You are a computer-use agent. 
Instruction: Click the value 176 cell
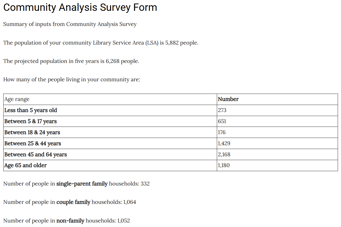pyautogui.click(x=277, y=132)
